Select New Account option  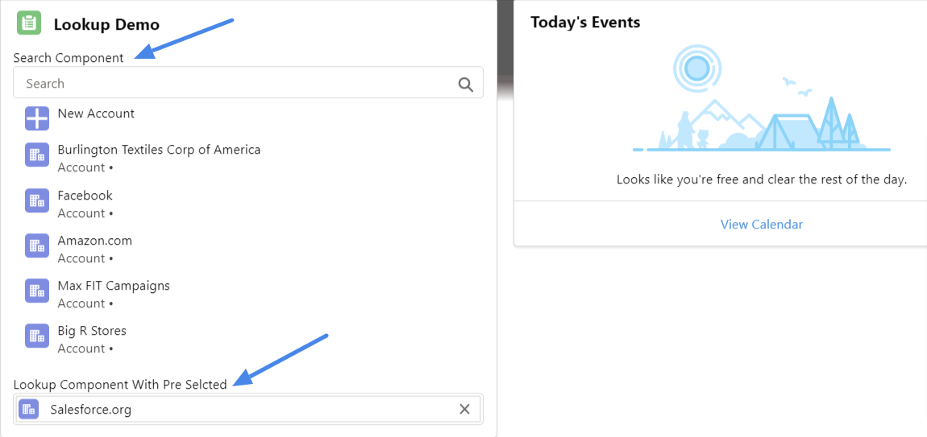point(96,113)
